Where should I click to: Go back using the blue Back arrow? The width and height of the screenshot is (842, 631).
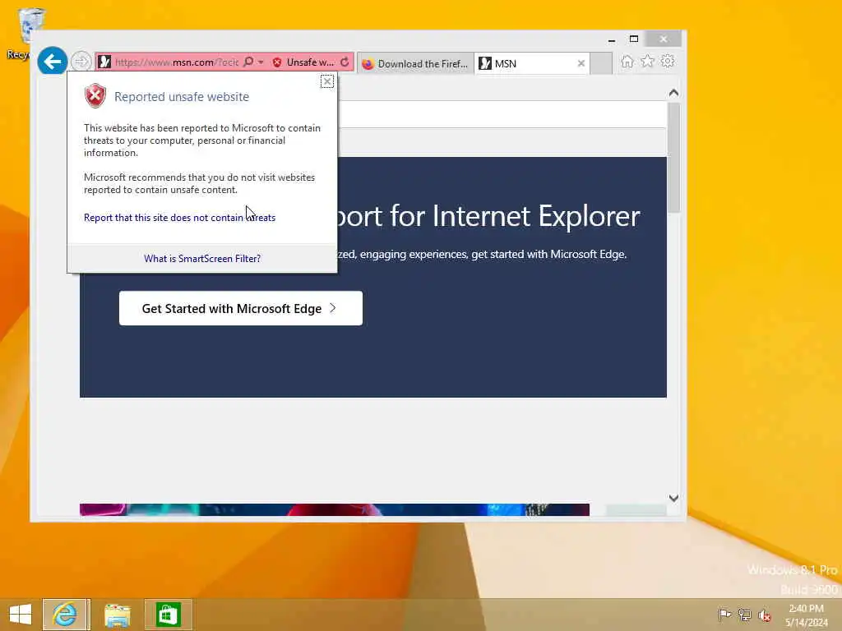(52, 62)
